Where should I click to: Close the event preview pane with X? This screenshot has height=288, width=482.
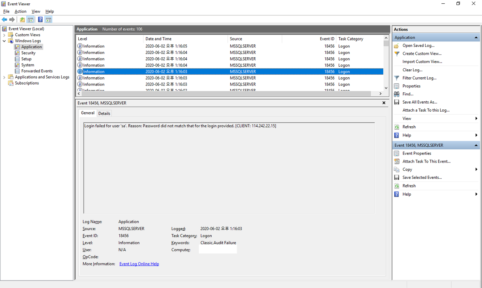tap(384, 103)
